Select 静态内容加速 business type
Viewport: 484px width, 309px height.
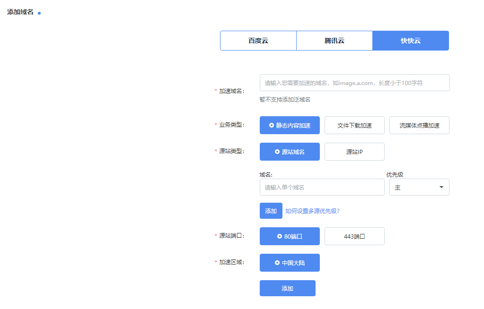[290, 125]
